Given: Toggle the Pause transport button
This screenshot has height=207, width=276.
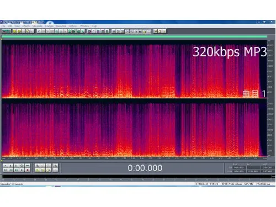Looking at the screenshot, I should 17,166.
